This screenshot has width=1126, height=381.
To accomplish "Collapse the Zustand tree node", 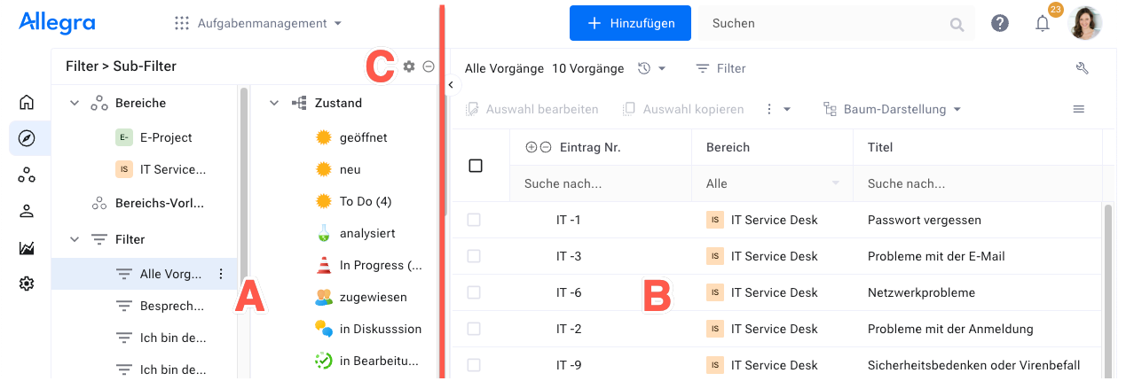I will [273, 103].
